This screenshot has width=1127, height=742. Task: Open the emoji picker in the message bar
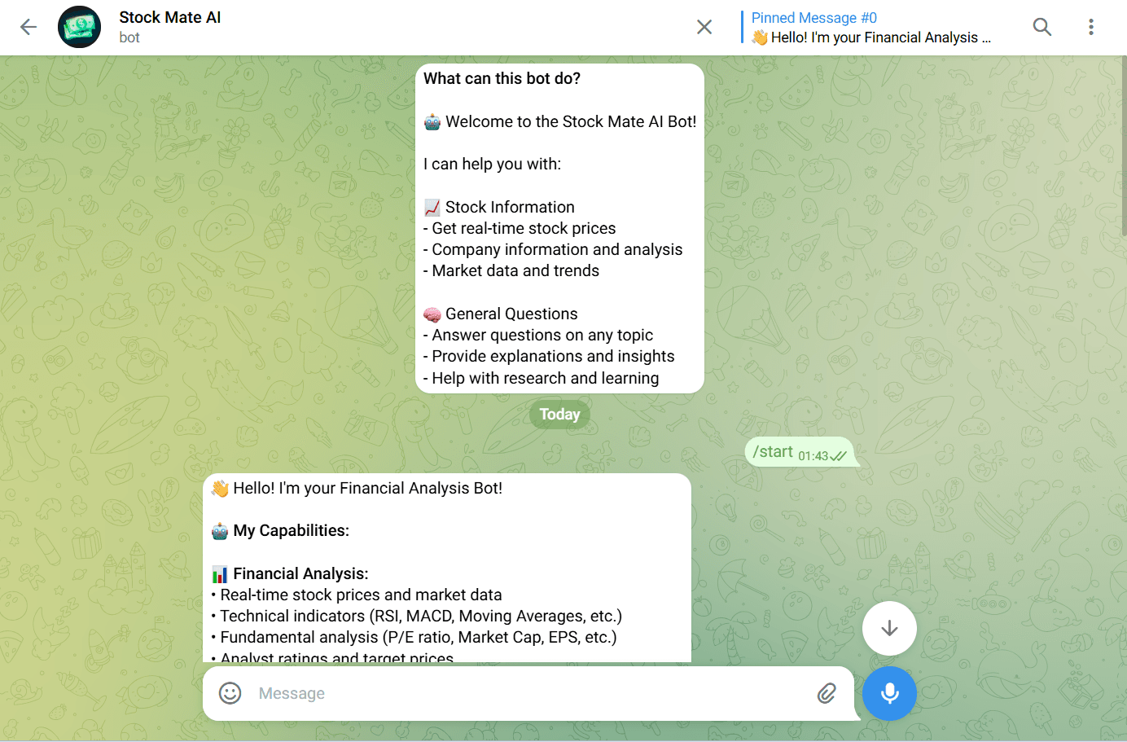(229, 693)
